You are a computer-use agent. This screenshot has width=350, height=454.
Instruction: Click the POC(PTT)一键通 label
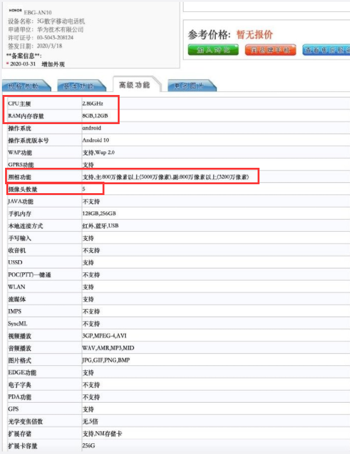pos(30,275)
